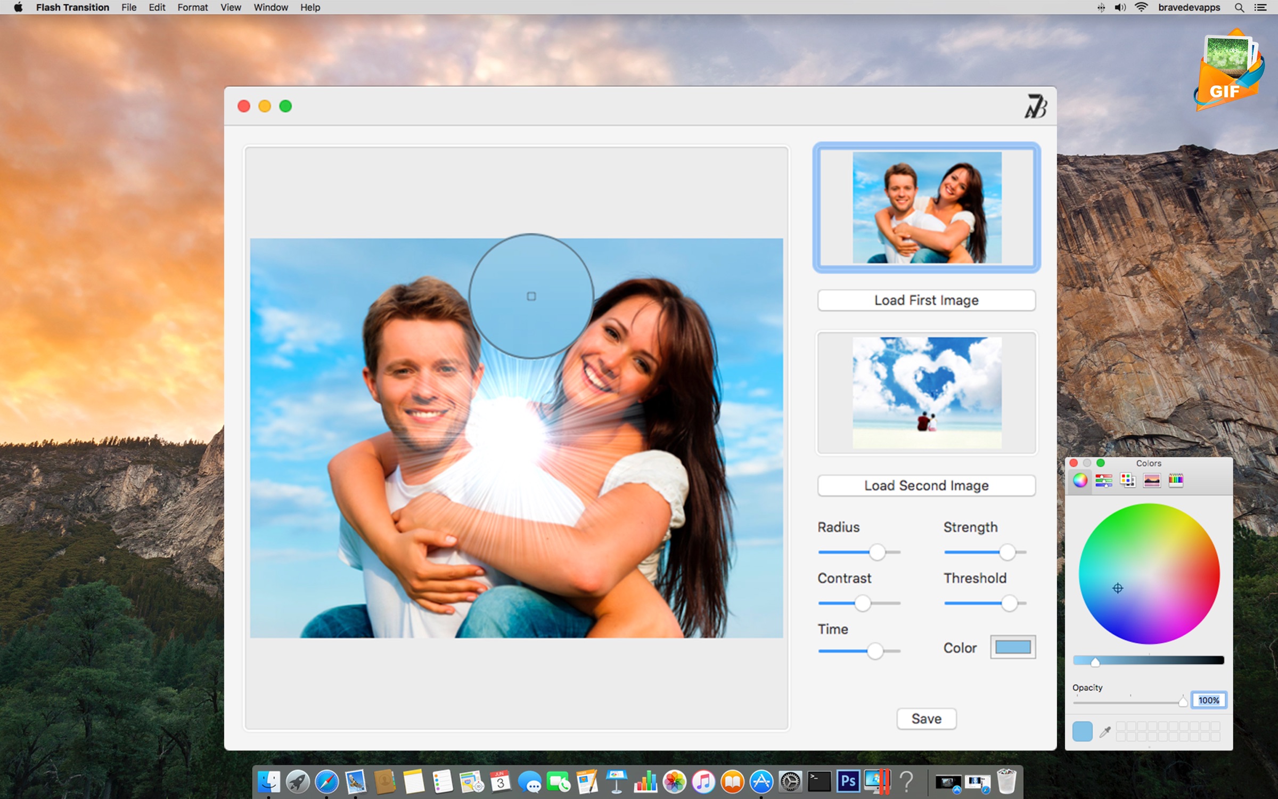The height and width of the screenshot is (799, 1278).
Task: Click the Radius slider knob
Action: (877, 552)
